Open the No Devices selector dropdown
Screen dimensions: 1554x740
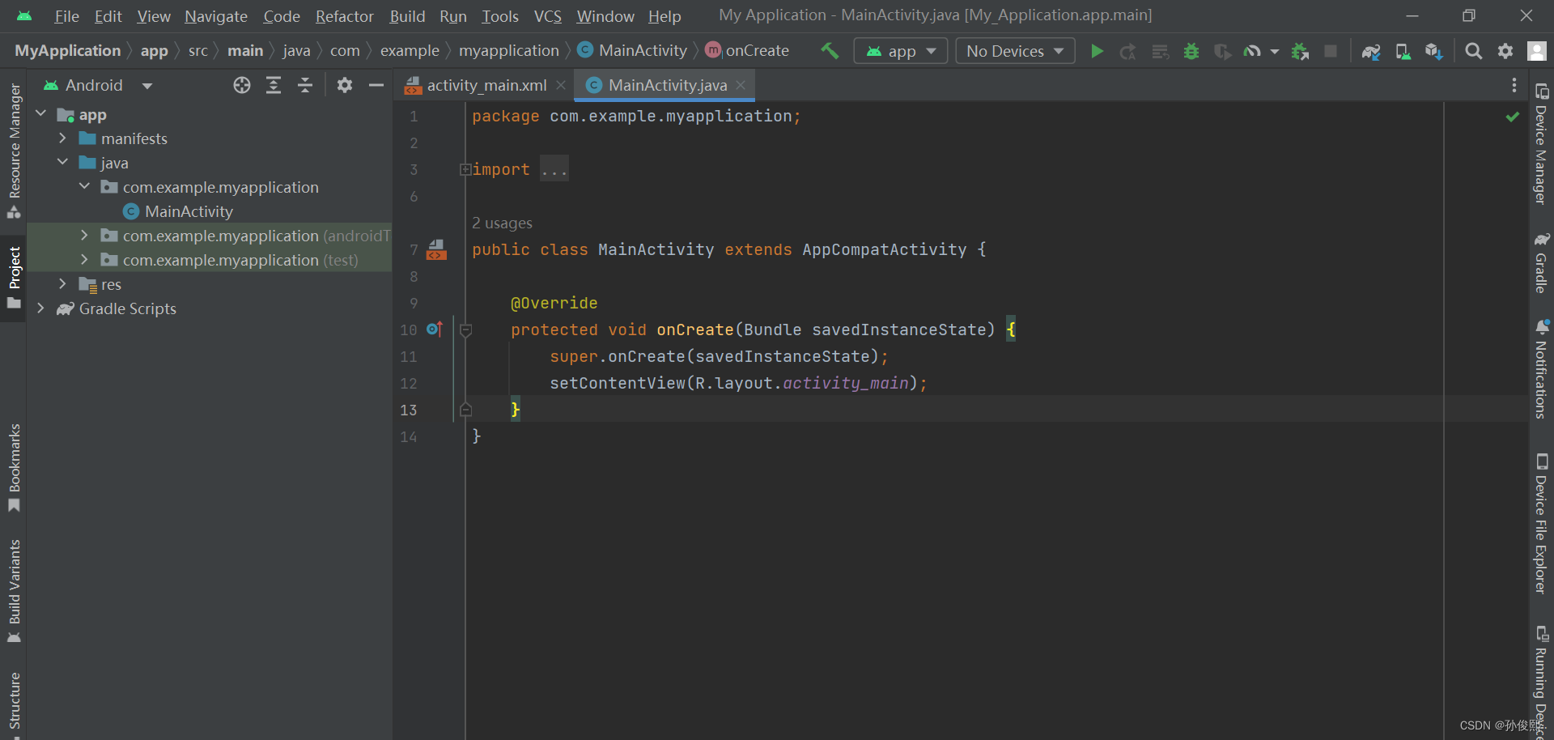coord(1015,51)
